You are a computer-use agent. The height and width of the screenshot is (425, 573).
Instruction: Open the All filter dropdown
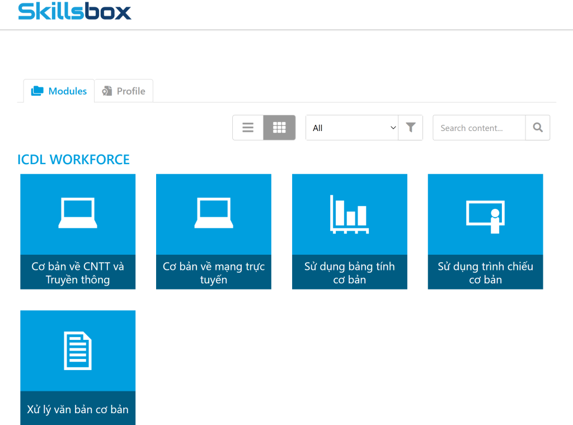[351, 128]
